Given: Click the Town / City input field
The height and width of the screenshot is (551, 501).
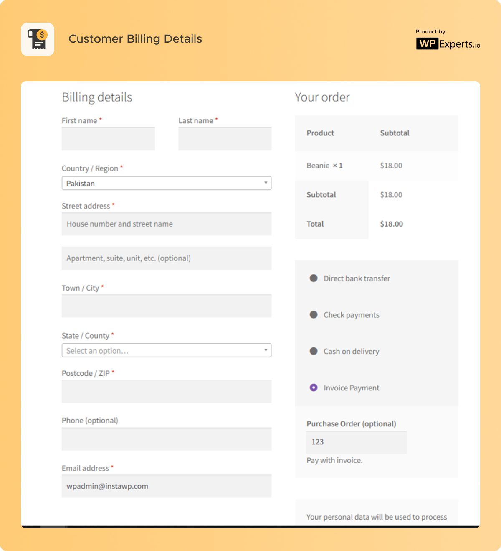Looking at the screenshot, I should coord(167,306).
